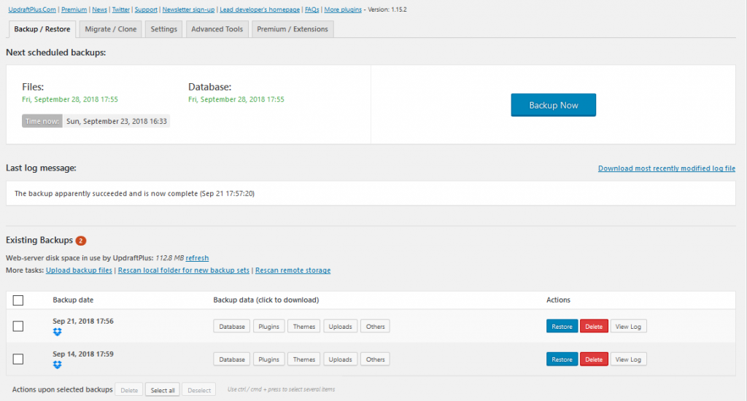Click Rescan remote storage link
This screenshot has width=747, height=401.
pyautogui.click(x=293, y=270)
